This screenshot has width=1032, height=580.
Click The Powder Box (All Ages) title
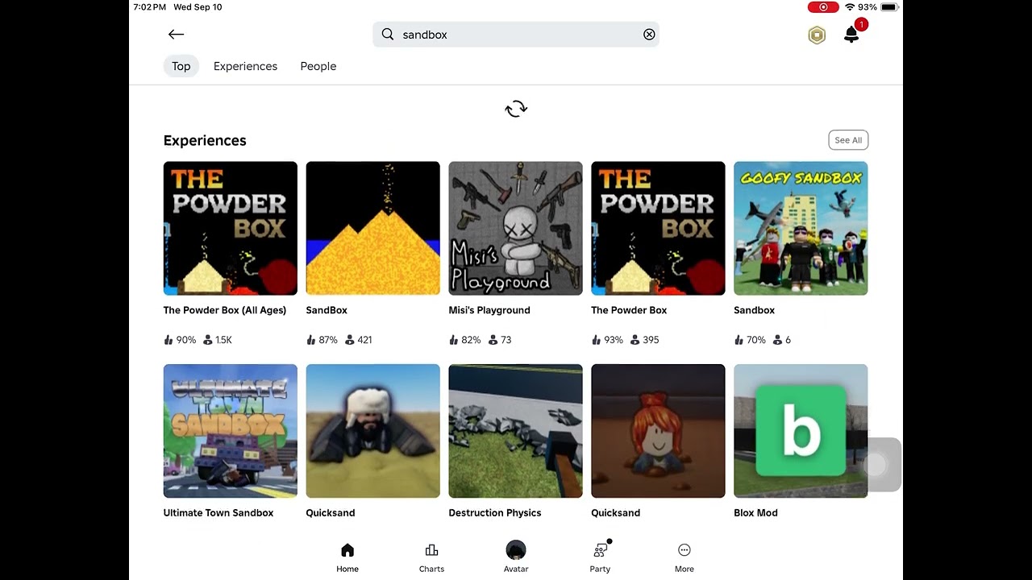click(225, 310)
